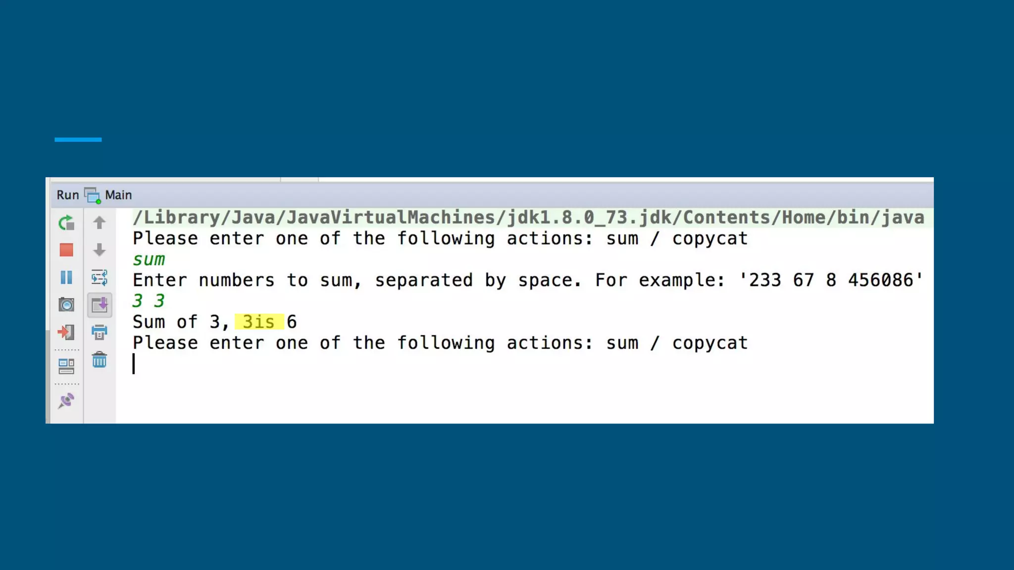
Task: Click the java path command line
Action: click(528, 217)
